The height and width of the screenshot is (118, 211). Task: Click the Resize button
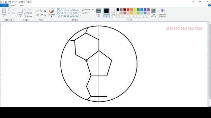28,13
